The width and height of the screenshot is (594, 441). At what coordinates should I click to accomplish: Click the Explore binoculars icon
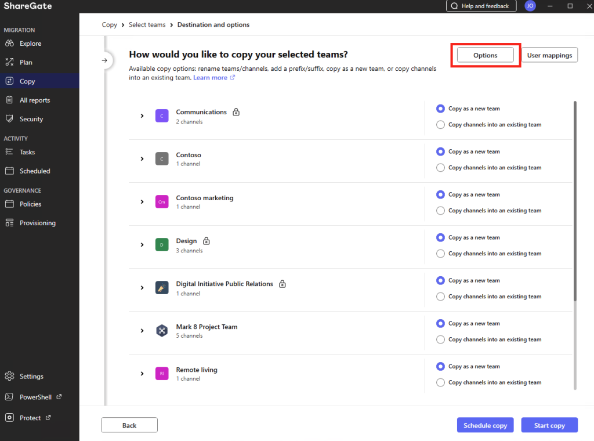pyautogui.click(x=9, y=43)
